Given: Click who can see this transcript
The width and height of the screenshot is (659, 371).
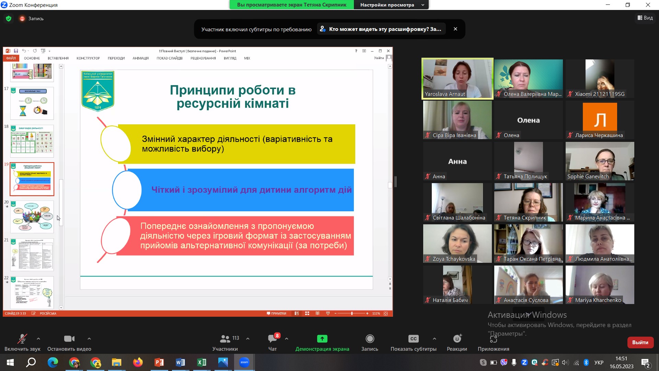Looking at the screenshot, I should click(x=381, y=29).
